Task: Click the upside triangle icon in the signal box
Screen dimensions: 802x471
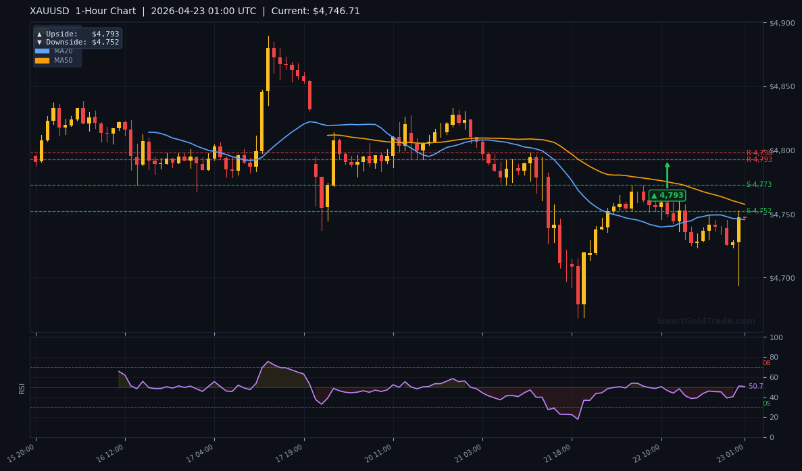Action: click(x=39, y=33)
